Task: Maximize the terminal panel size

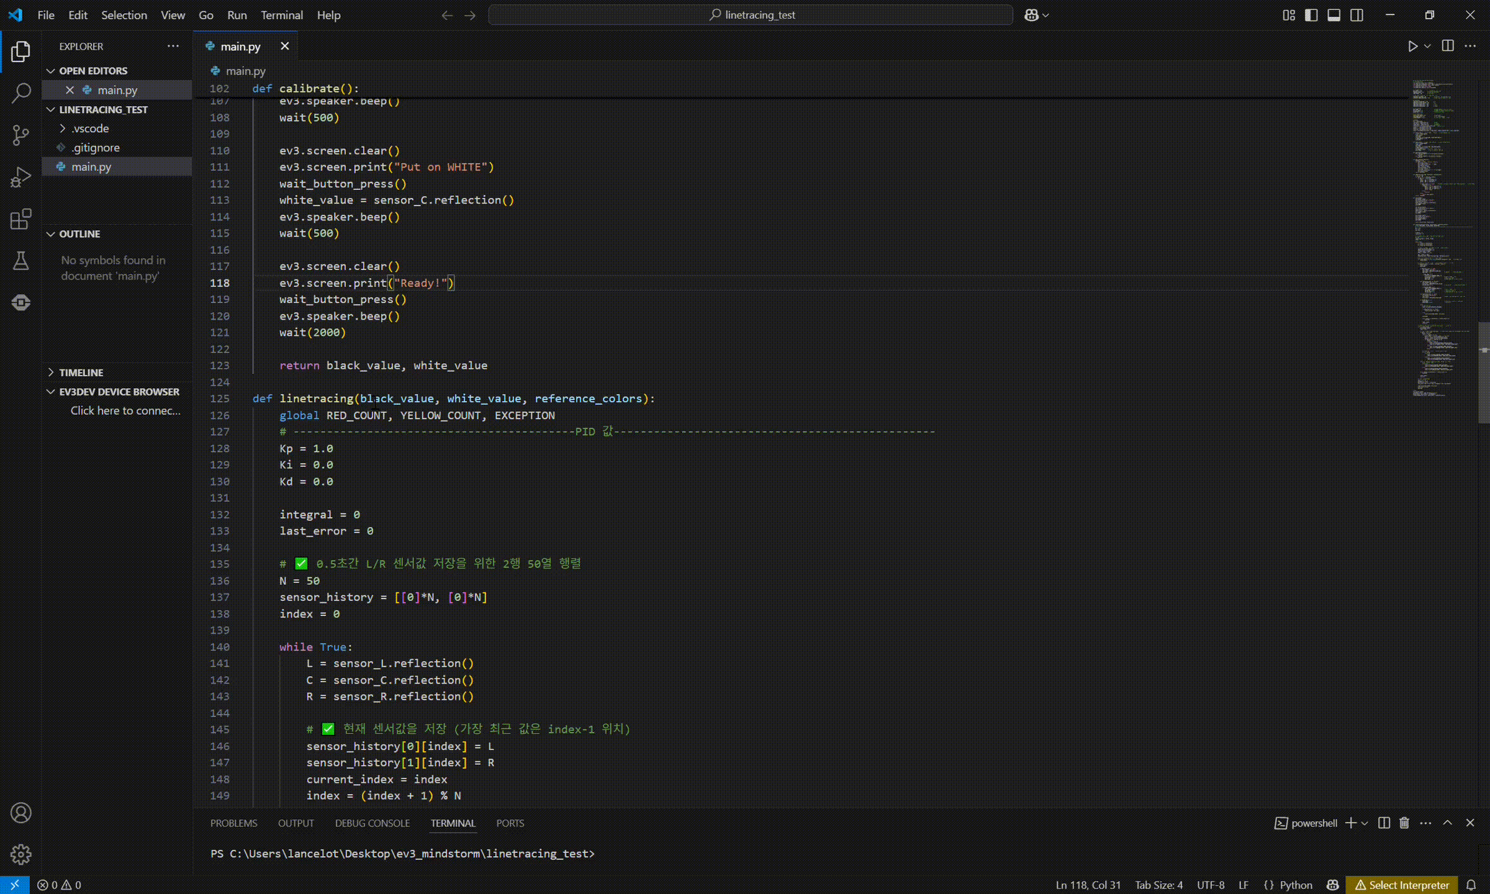Action: (x=1448, y=823)
